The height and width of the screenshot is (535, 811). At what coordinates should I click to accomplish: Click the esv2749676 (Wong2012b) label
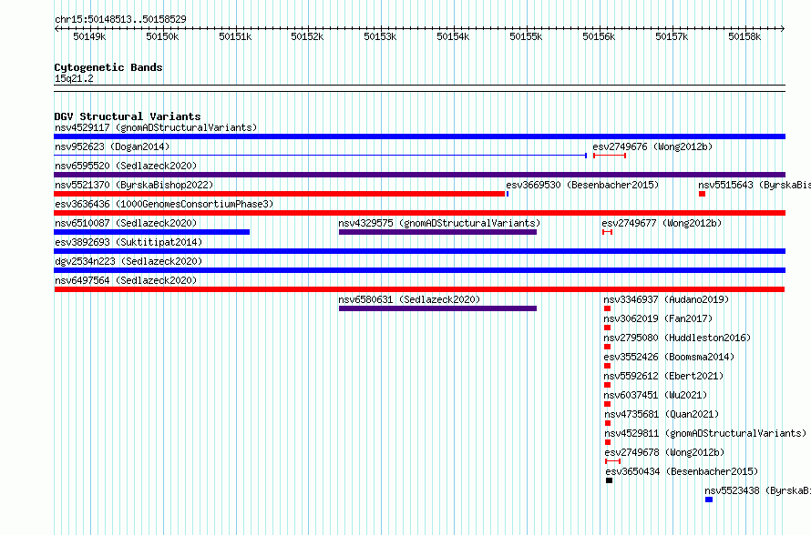coord(652,146)
